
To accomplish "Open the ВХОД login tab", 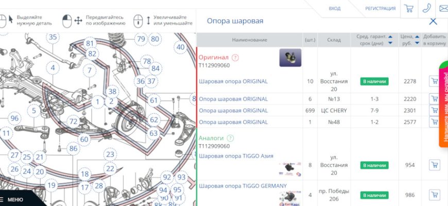I will coord(335,8).
